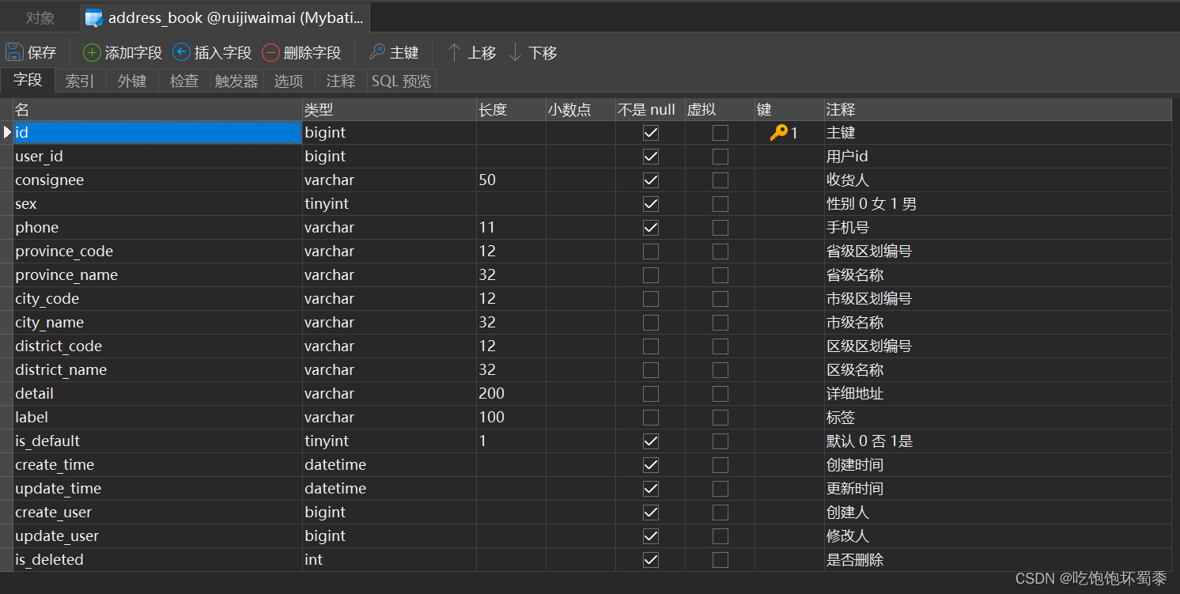Select the update_user field name cell
Screen dimensions: 1180x594
tap(157, 536)
